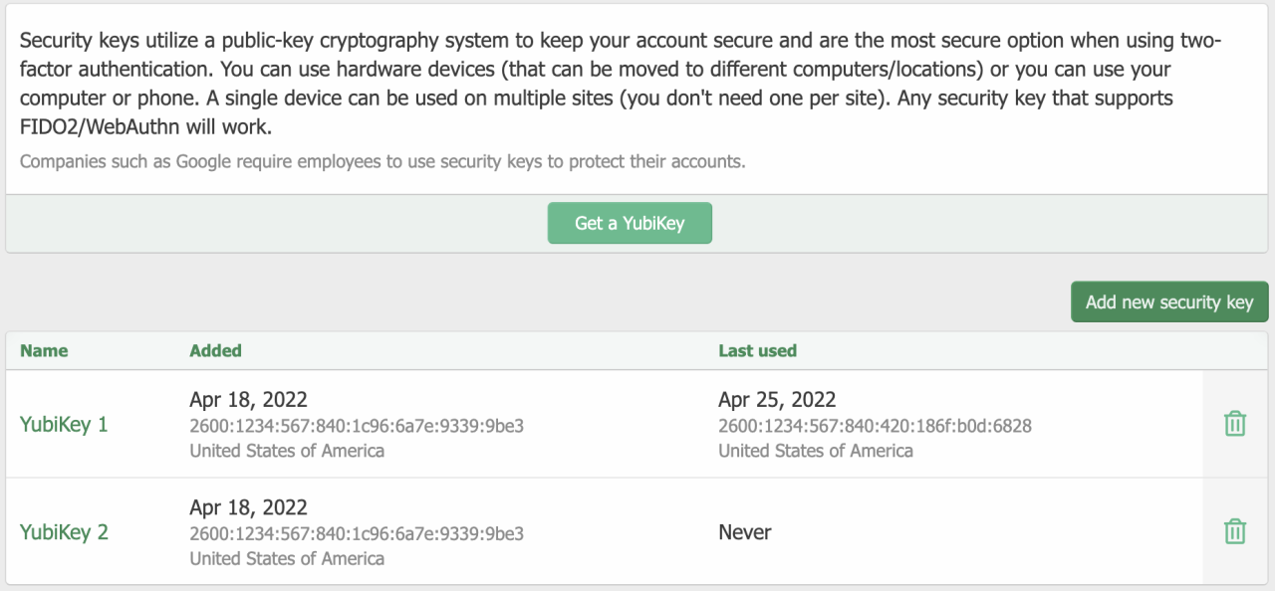This screenshot has height=591, width=1275.
Task: Click the Name column header
Action: [44, 350]
